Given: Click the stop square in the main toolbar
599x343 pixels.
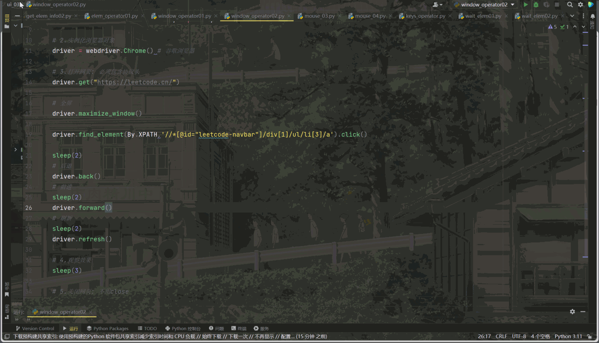Looking at the screenshot, I should coord(557,4).
